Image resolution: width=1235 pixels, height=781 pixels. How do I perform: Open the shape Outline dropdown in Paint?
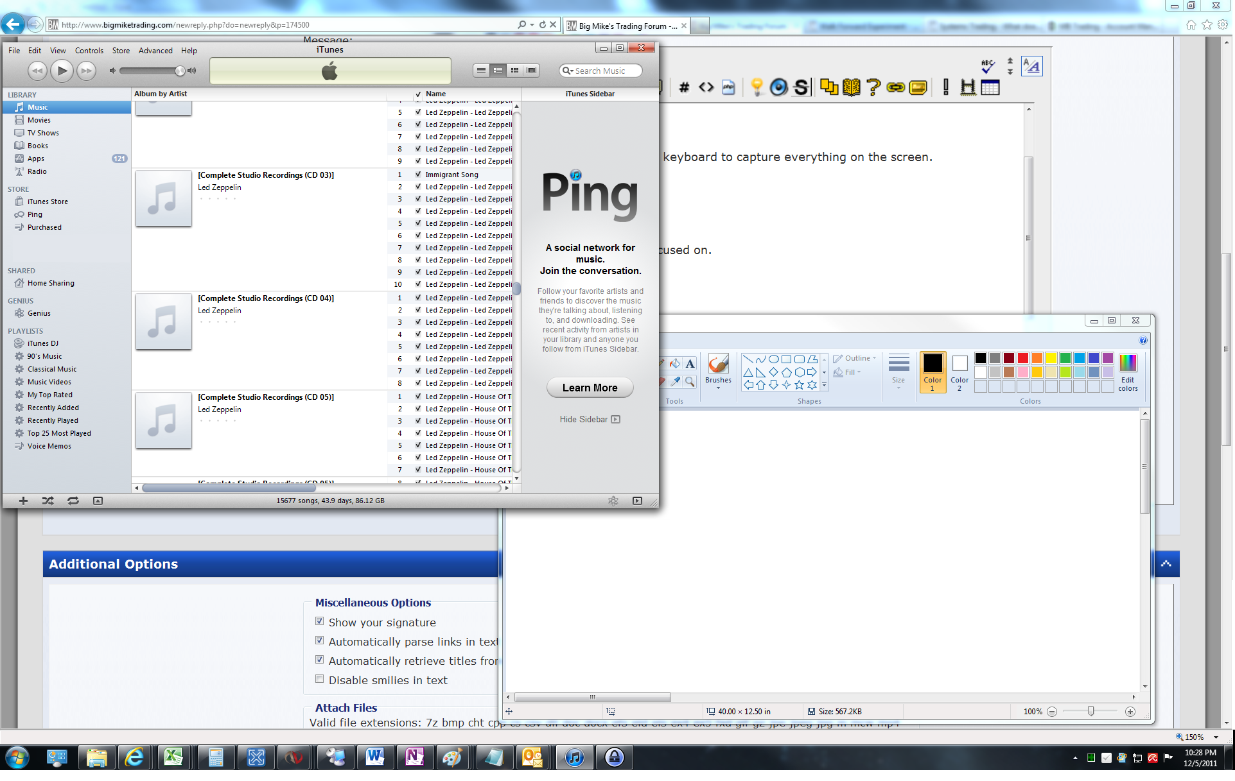coord(855,358)
